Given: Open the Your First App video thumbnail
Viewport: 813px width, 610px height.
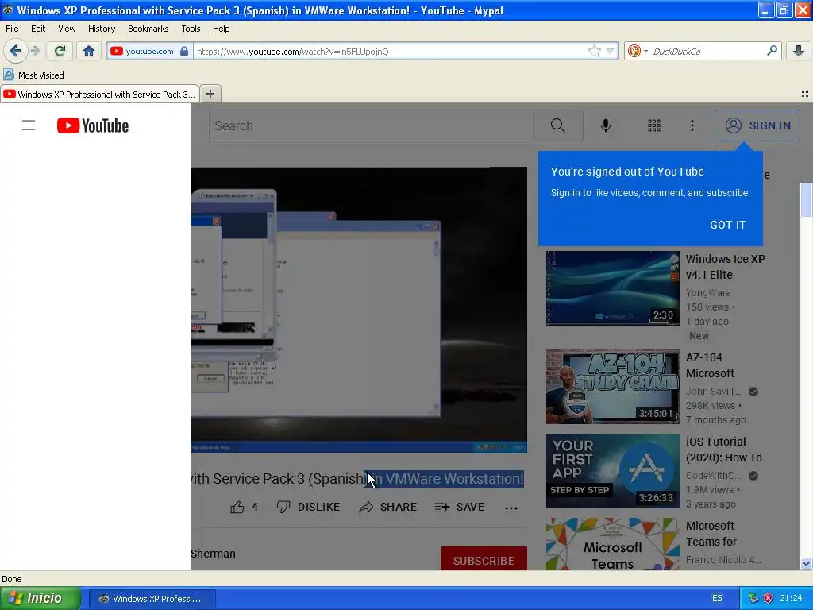Looking at the screenshot, I should [612, 471].
